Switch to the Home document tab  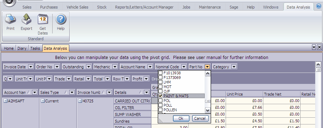click(x=9, y=48)
